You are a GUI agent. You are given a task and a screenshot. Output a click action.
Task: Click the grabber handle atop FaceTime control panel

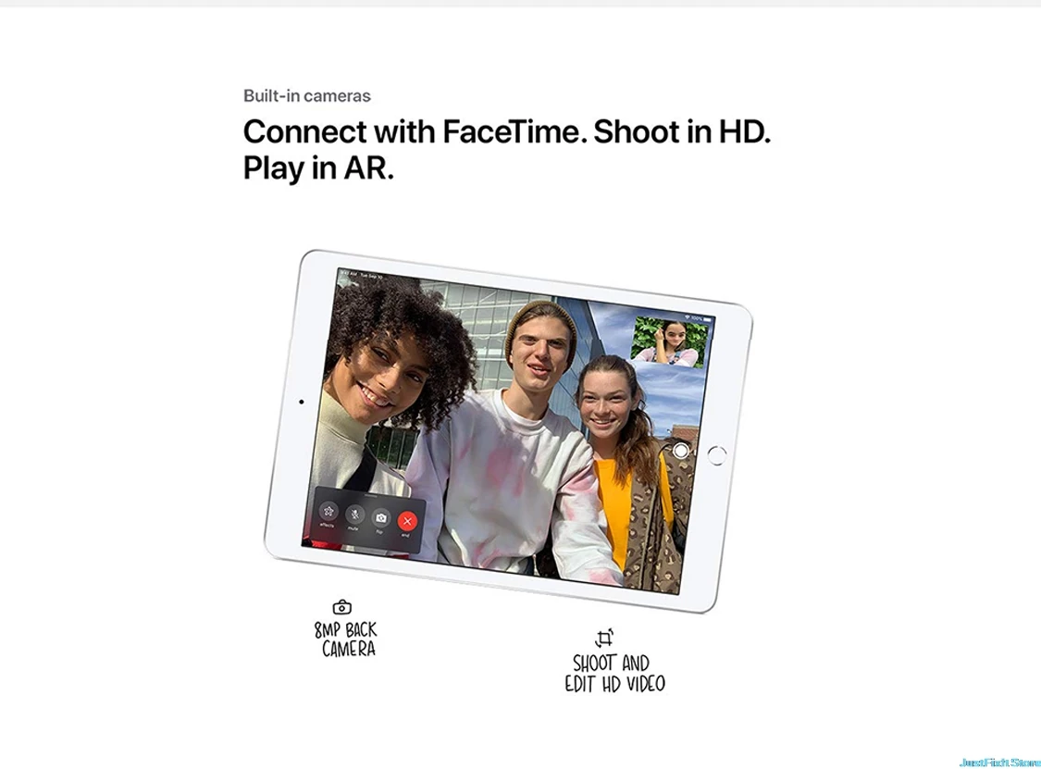(x=370, y=495)
